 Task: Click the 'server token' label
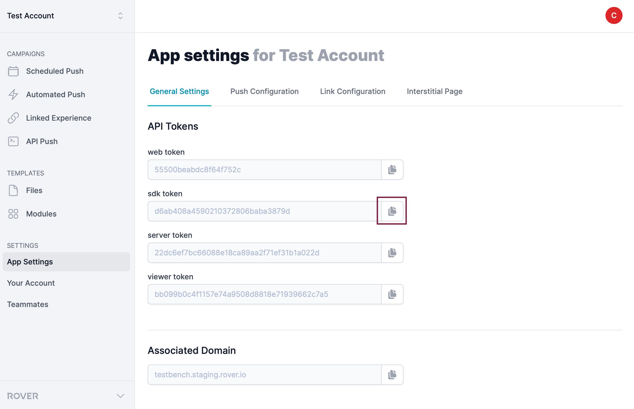pyautogui.click(x=170, y=235)
